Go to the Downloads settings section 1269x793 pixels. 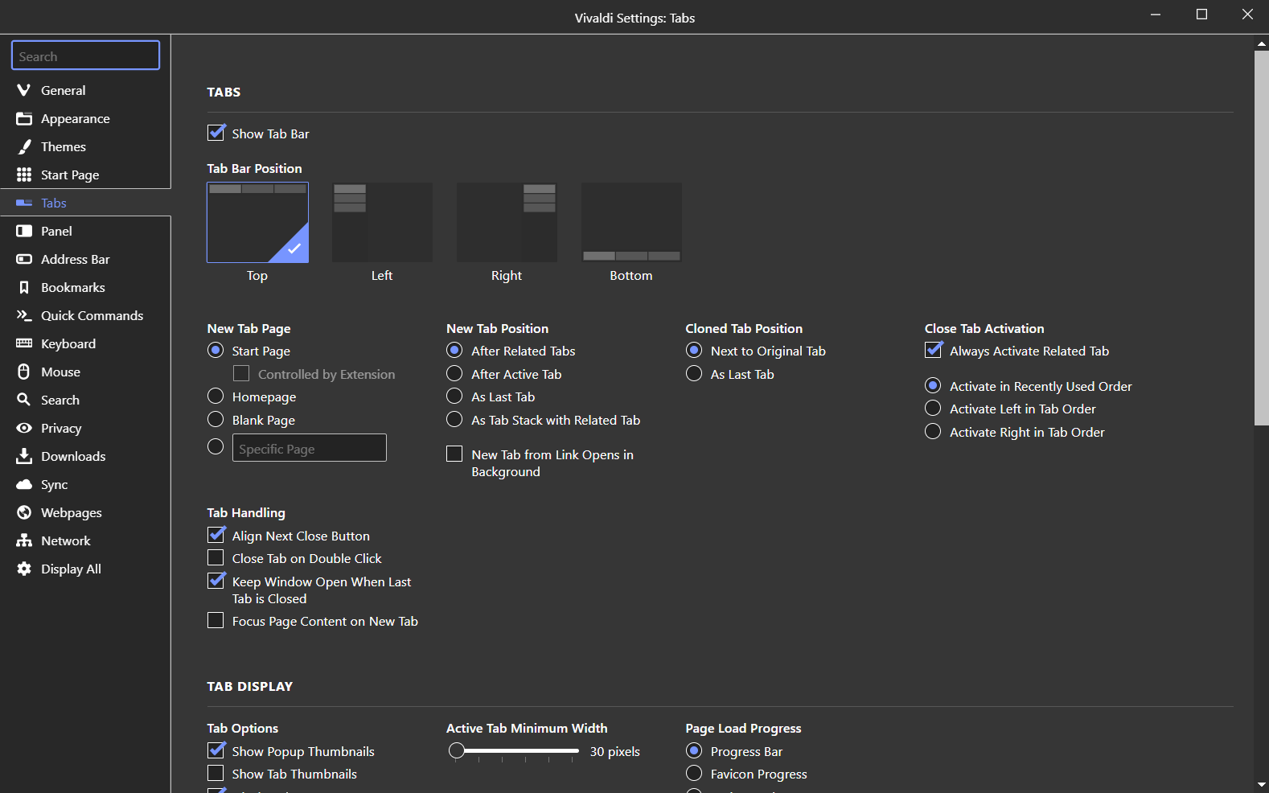[85, 456]
